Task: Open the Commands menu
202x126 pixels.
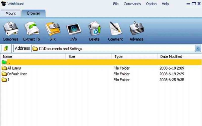Action: 132,4
